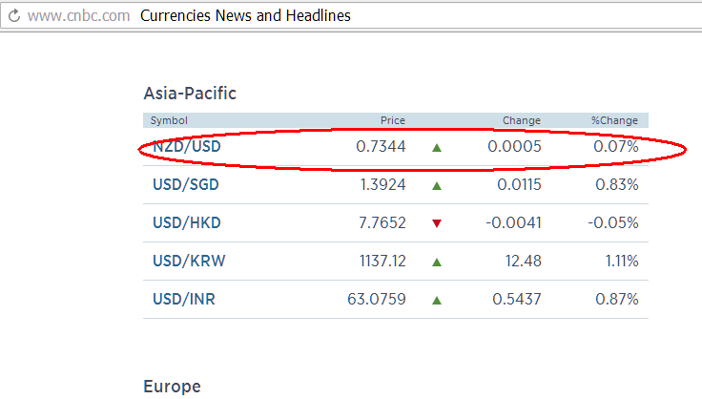Click the green up arrow for USD/INR
This screenshot has width=702, height=399.
(x=437, y=300)
